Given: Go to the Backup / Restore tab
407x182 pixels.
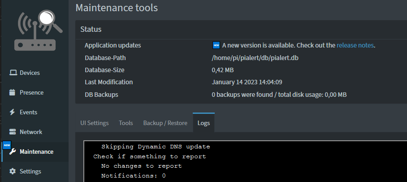Looking at the screenshot, I should [x=165, y=123].
